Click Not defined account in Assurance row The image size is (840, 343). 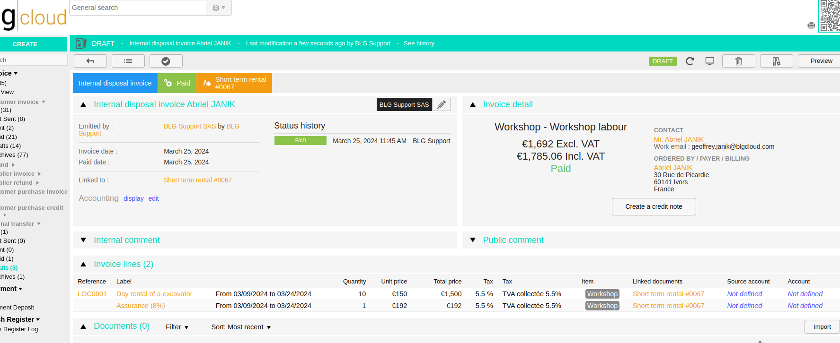[805, 306]
